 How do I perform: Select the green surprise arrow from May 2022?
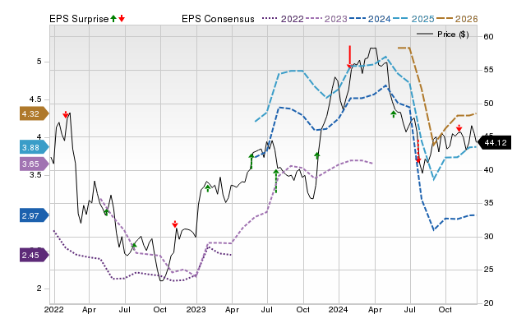tap(106, 212)
